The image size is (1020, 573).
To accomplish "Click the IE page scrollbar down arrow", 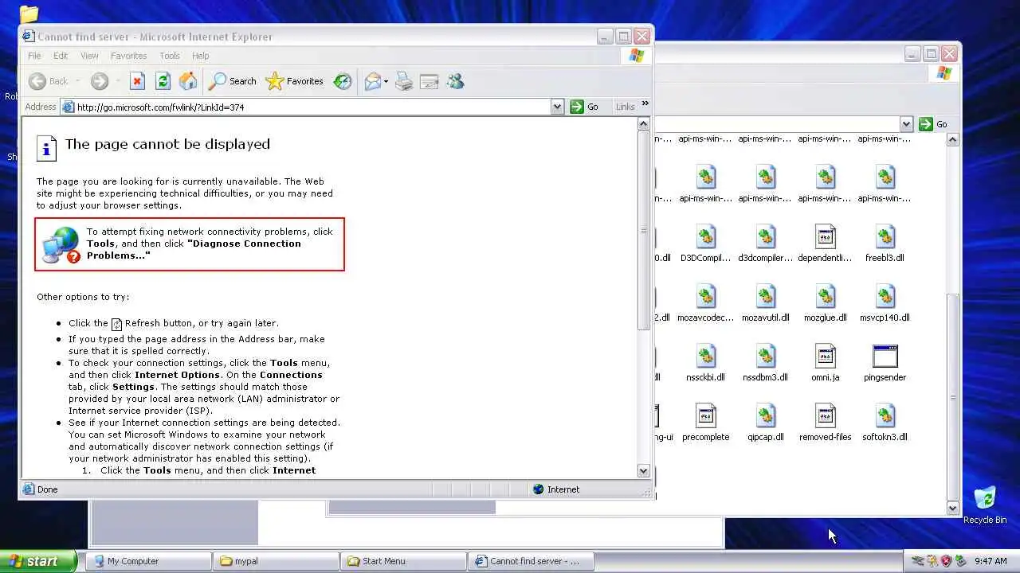I will point(644,470).
